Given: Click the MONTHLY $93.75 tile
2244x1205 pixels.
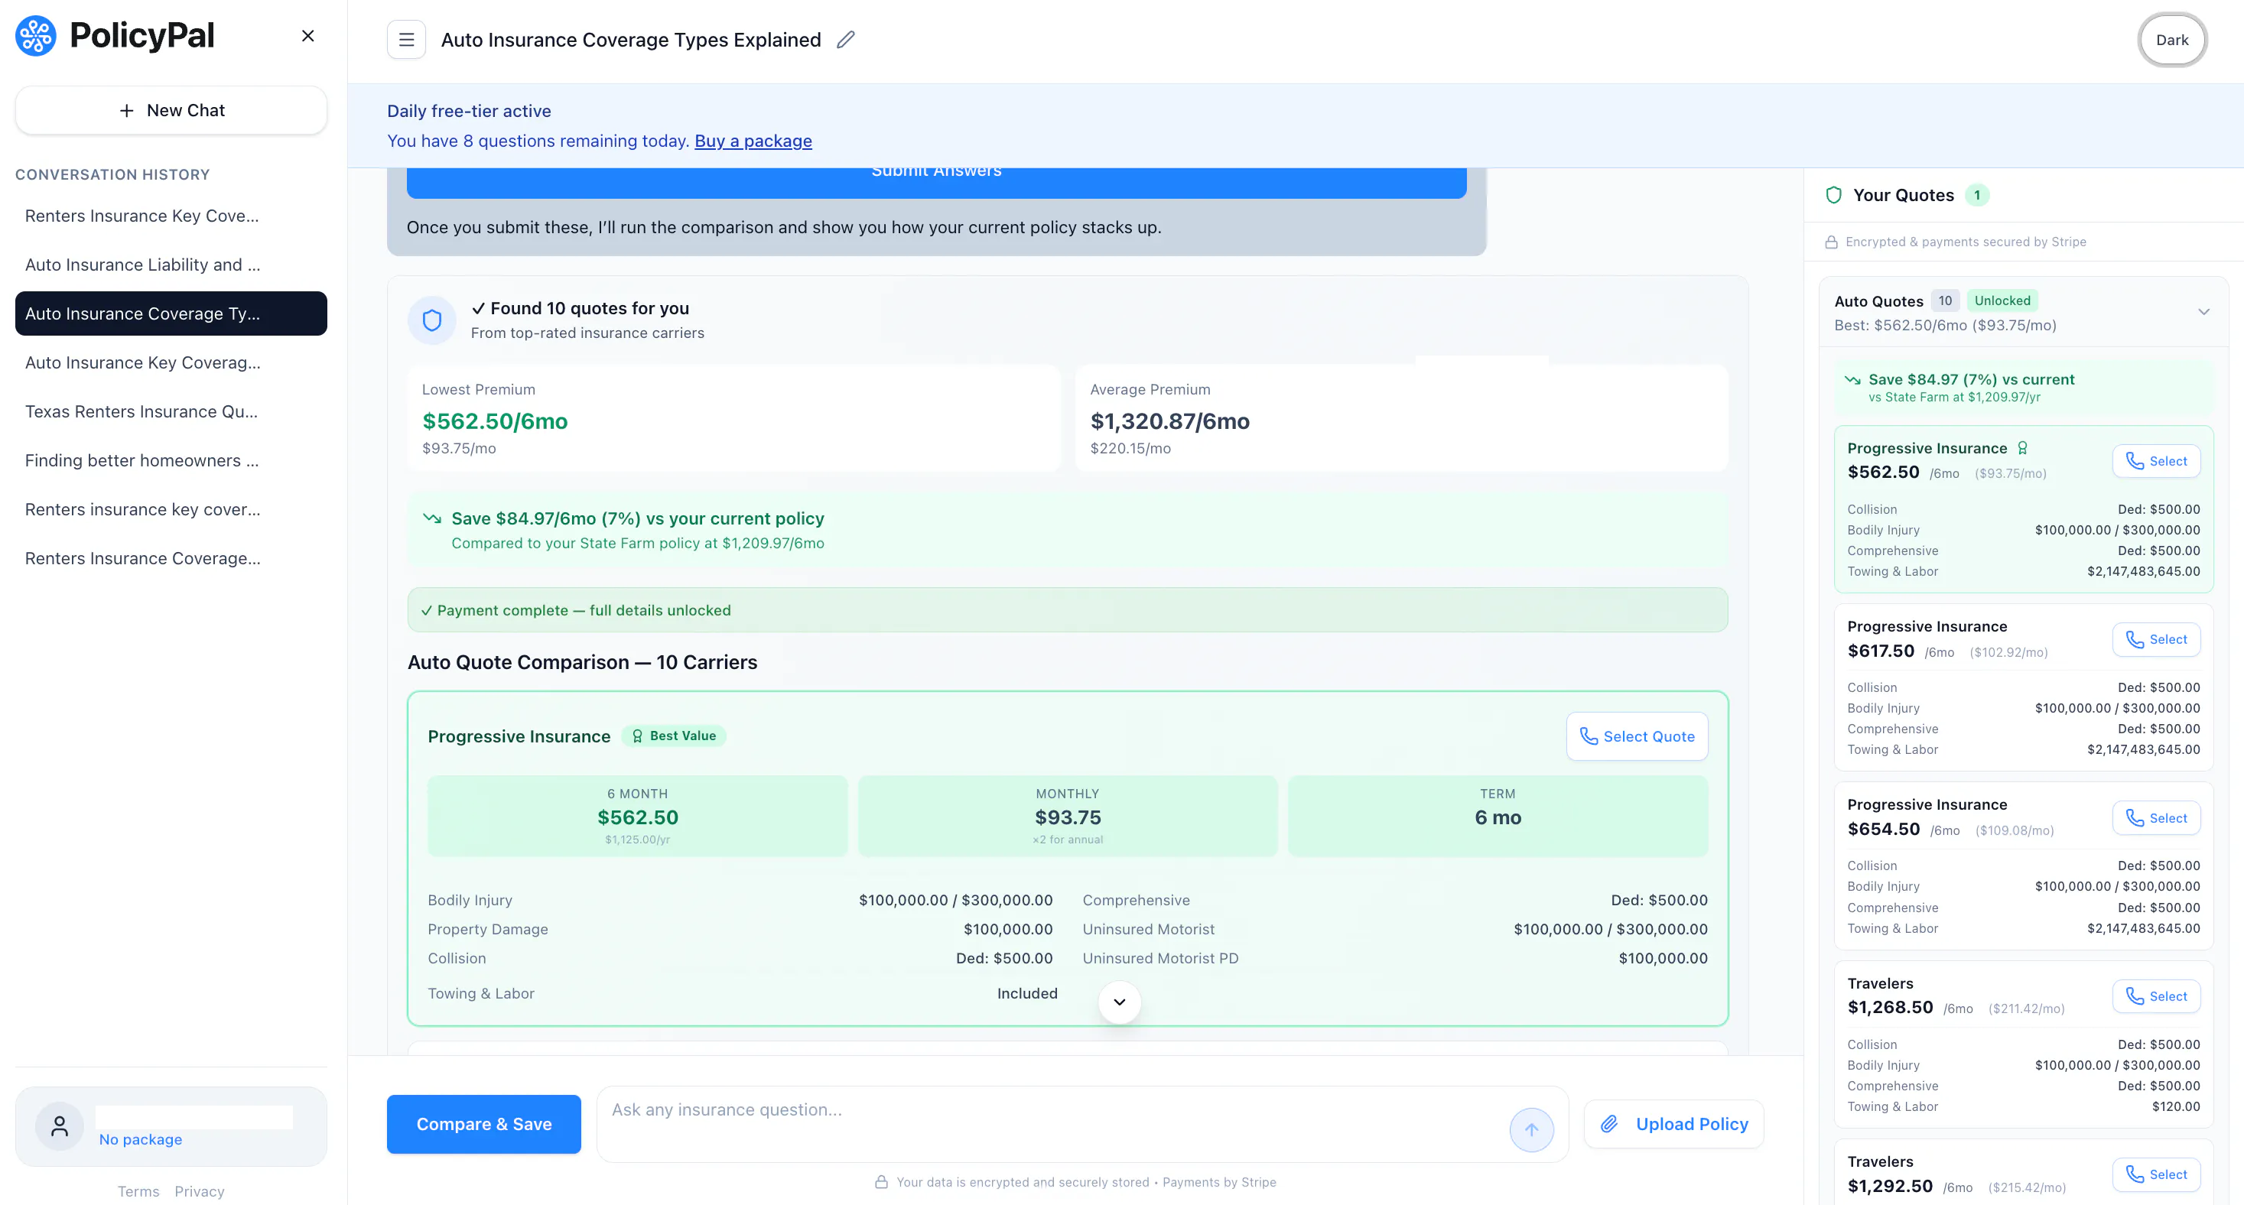Looking at the screenshot, I should (x=1068, y=817).
